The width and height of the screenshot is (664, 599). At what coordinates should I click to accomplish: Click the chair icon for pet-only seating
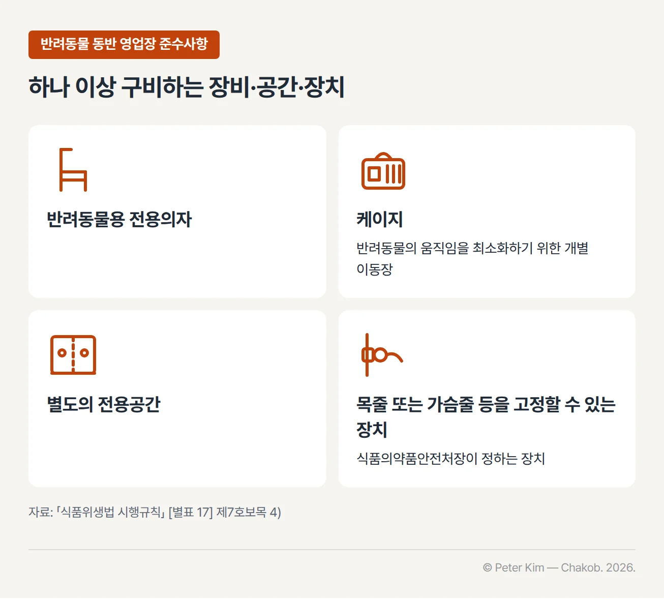pos(73,170)
